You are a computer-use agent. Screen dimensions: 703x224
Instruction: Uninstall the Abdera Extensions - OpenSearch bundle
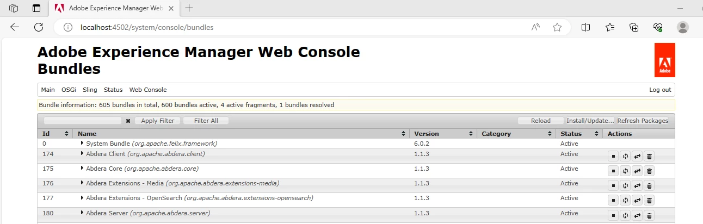(x=649, y=200)
